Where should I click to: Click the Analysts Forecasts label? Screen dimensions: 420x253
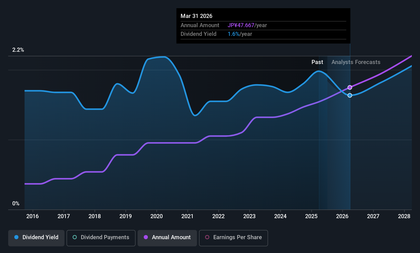pos(356,62)
